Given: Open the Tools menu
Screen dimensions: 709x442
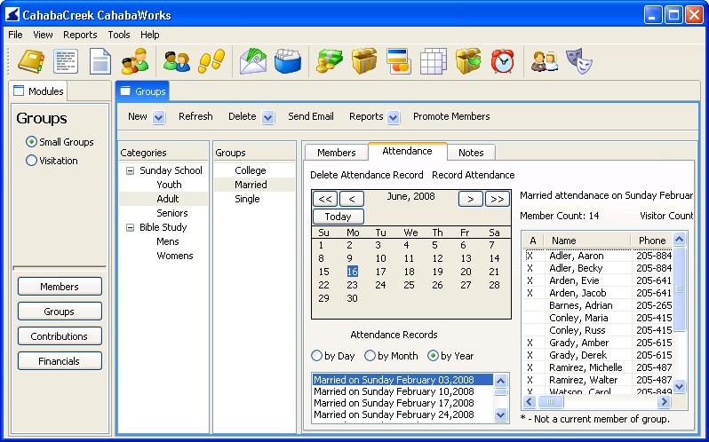Looking at the screenshot, I should 118,35.
